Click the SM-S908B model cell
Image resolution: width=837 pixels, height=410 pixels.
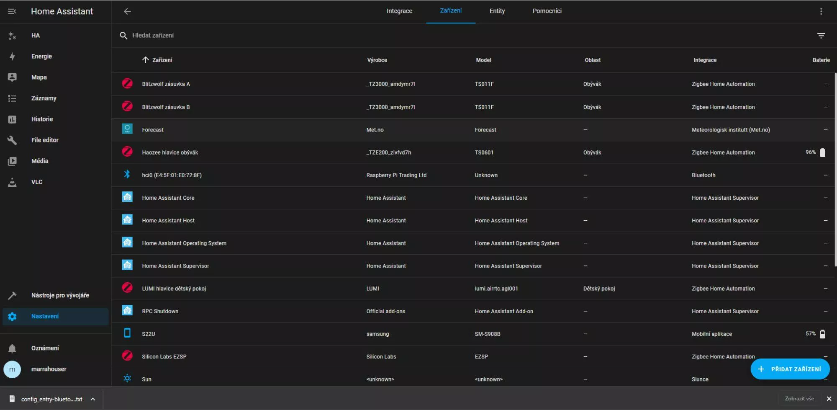click(488, 334)
